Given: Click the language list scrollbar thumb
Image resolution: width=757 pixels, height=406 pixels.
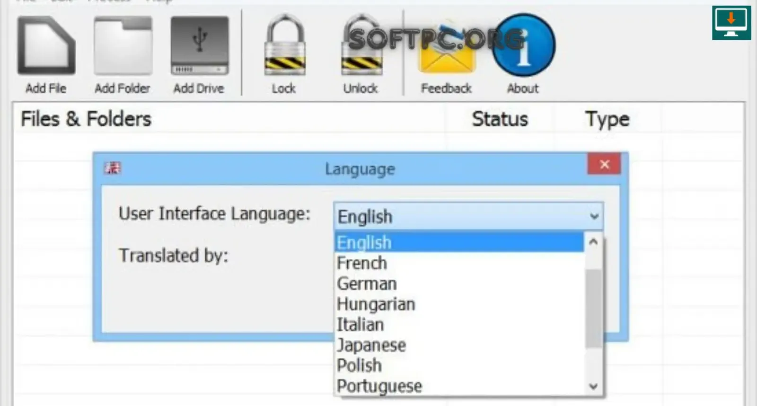Looking at the screenshot, I should point(593,309).
